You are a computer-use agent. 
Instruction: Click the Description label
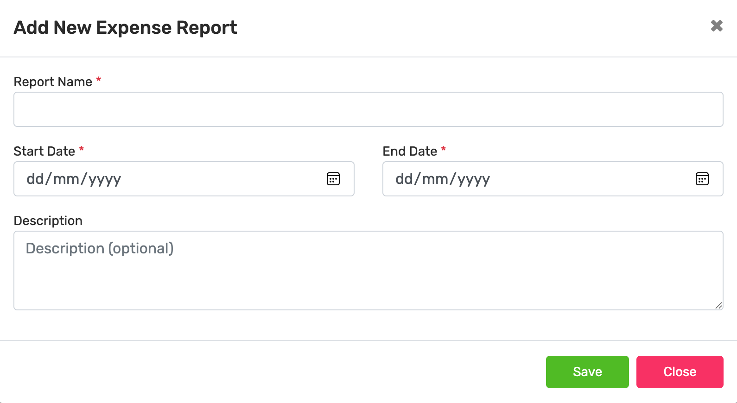tap(48, 220)
